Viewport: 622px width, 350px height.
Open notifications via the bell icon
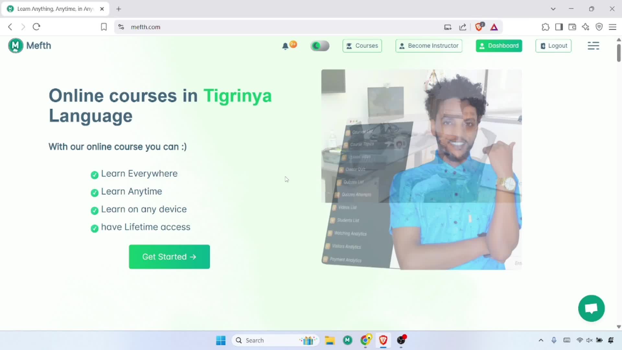coord(285,46)
